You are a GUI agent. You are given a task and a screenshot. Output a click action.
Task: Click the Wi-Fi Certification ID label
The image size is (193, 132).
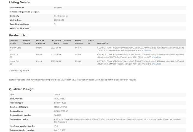tap(20, 28)
